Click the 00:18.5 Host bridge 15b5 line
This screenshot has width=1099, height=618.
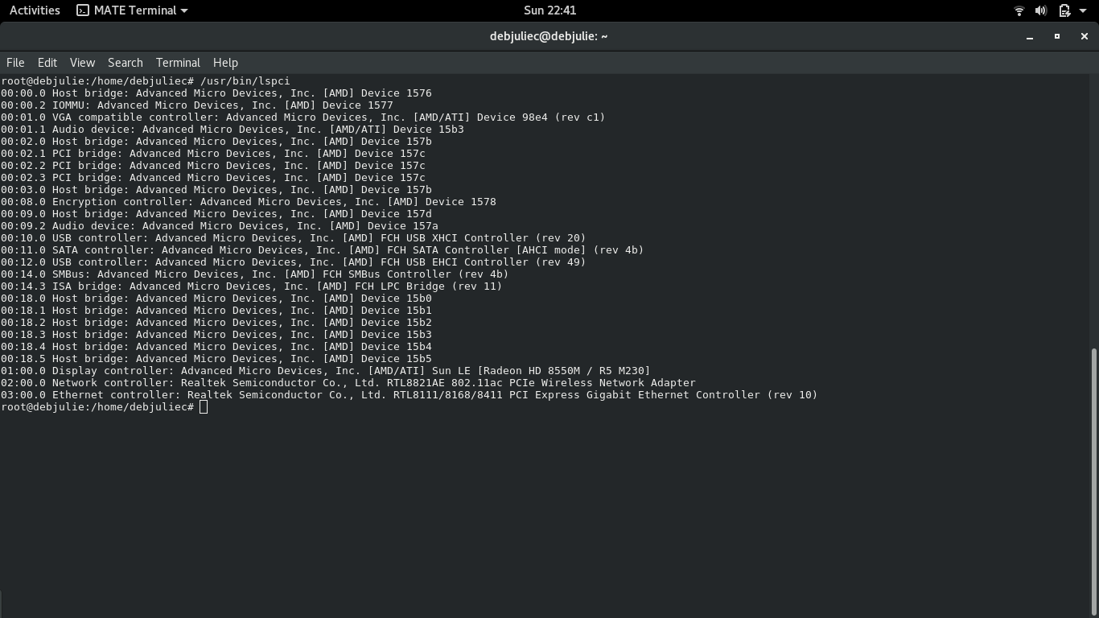(216, 359)
